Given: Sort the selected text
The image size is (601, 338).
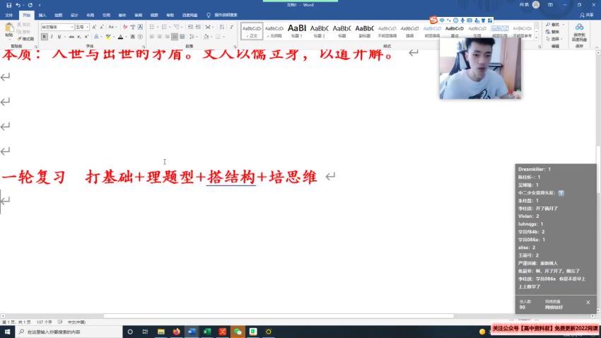Looking at the screenshot, I should pyautogui.click(x=222, y=27).
